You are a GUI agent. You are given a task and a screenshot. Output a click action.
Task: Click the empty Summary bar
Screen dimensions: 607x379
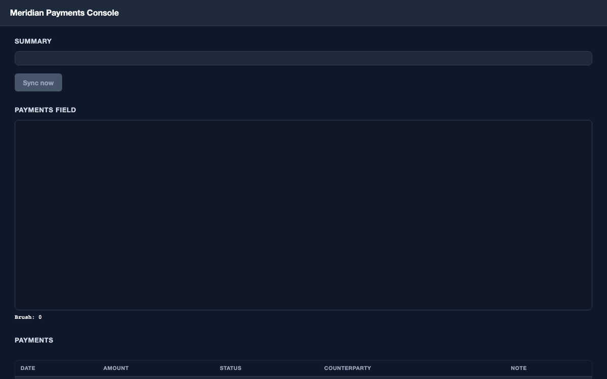point(303,58)
